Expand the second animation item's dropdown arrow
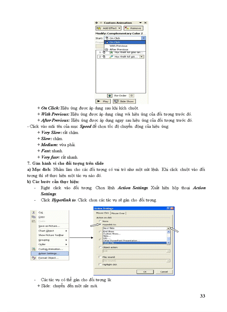This screenshot has width=227, height=312. coord(141,57)
